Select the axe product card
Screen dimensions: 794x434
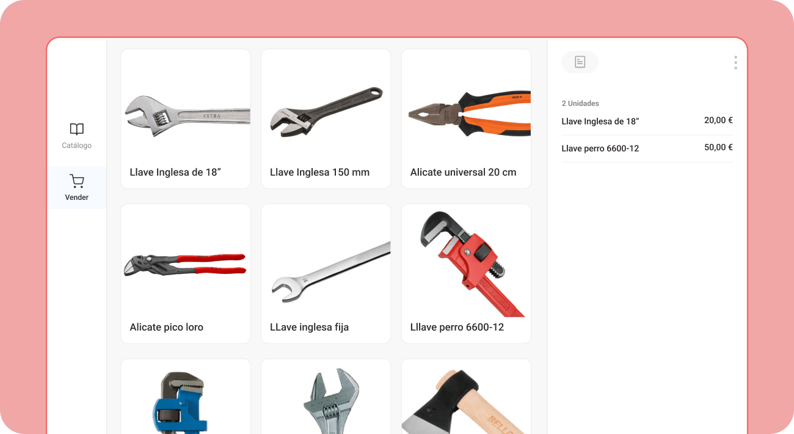tap(466, 396)
